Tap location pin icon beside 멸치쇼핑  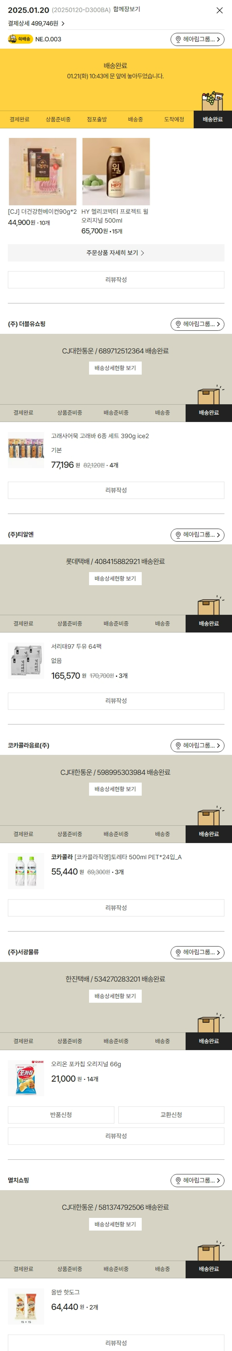pos(178,1181)
